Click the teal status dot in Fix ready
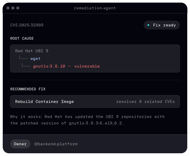Image resolution: width=190 pixels, height=156 pixels. pyautogui.click(x=148, y=25)
